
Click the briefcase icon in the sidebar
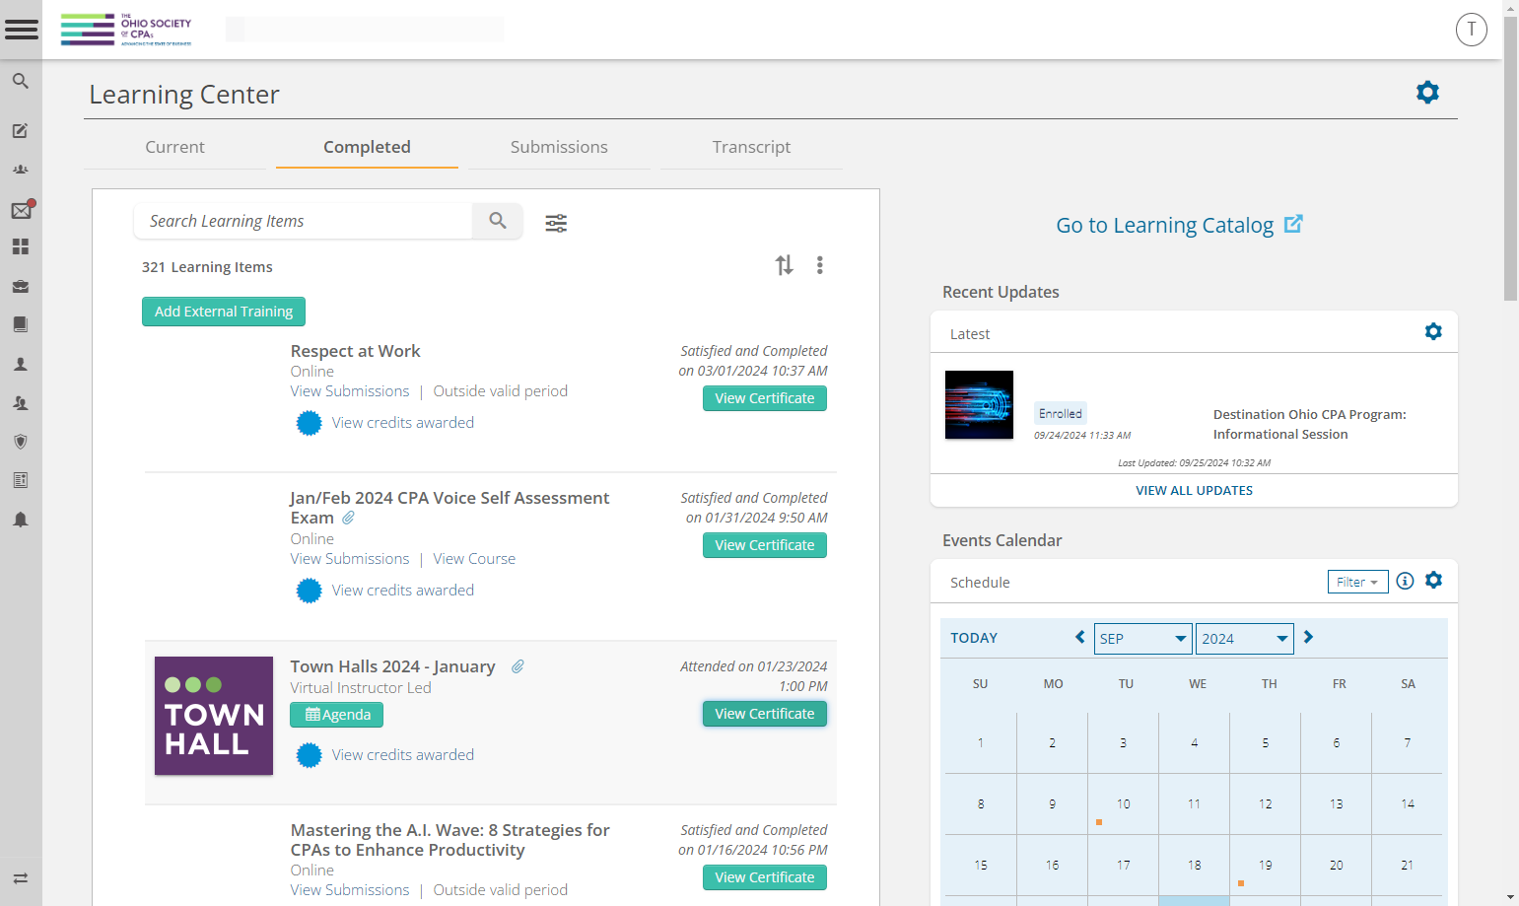(x=20, y=286)
